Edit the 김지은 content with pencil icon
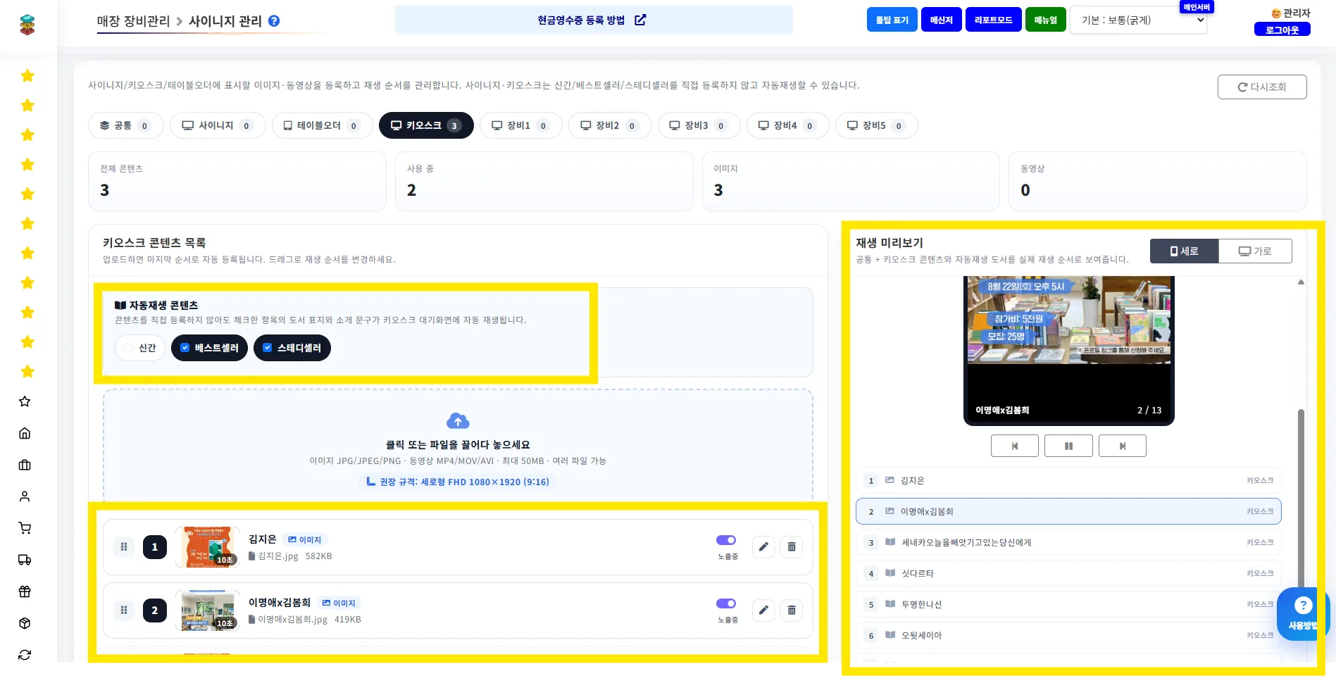Viewport: 1336px width, 676px height. 763,547
